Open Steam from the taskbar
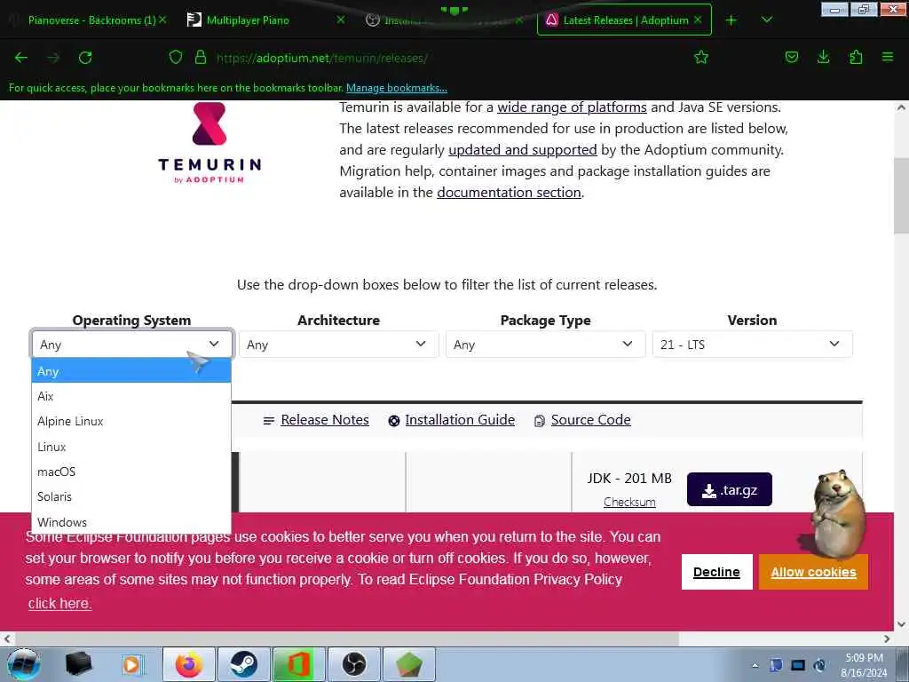 [244, 664]
